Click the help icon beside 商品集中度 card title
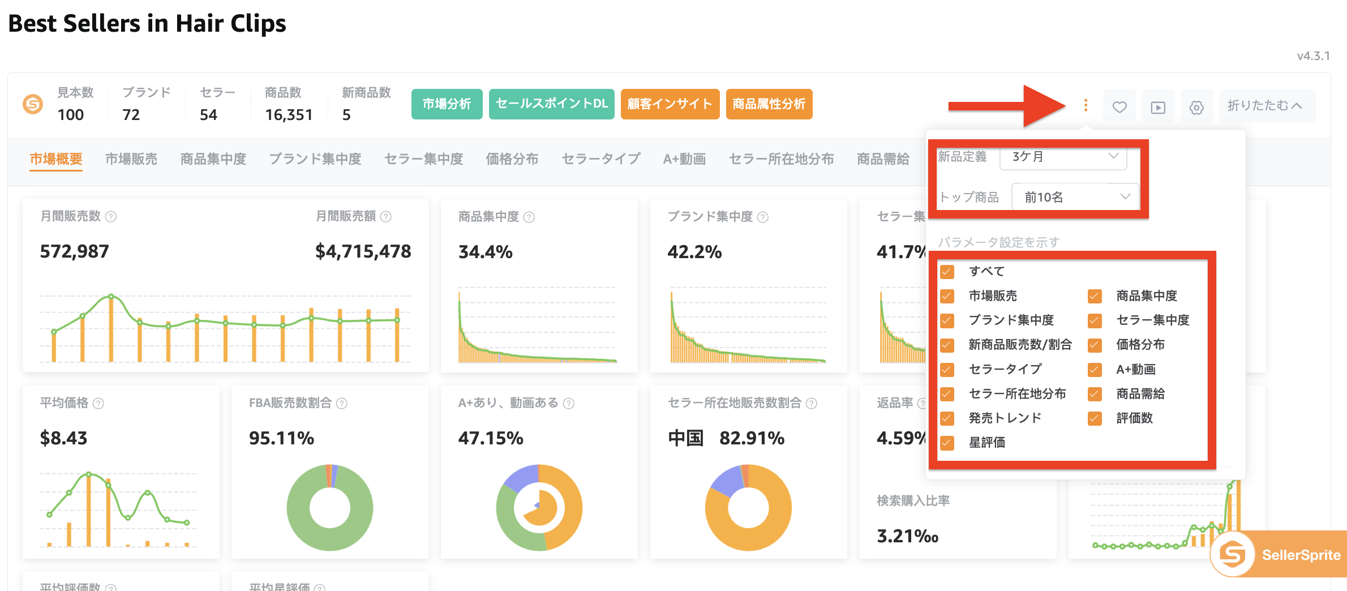The image size is (1347, 591). click(x=529, y=217)
